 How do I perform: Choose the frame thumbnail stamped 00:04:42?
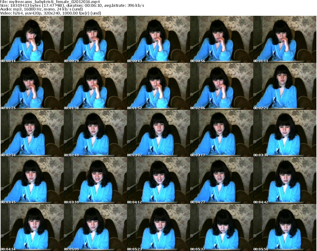285,180
